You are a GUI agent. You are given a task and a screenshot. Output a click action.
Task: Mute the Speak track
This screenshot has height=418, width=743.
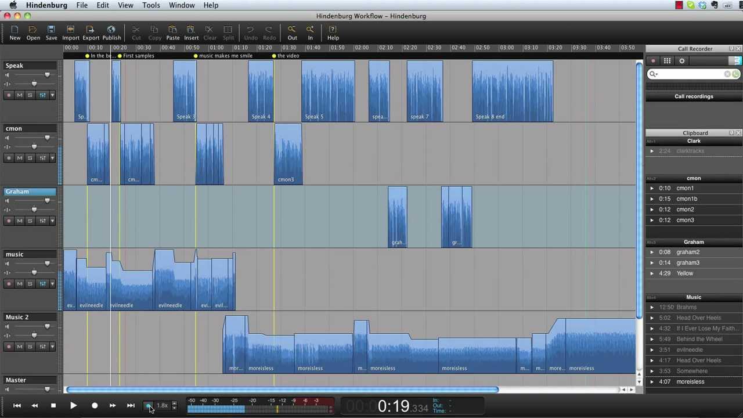[x=19, y=95]
